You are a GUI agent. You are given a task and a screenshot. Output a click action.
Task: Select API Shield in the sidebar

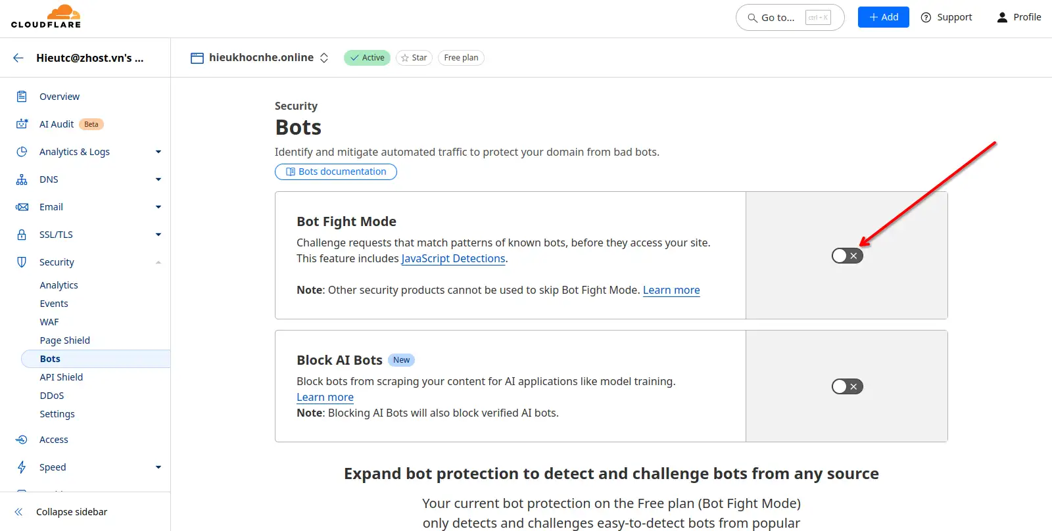(x=61, y=377)
